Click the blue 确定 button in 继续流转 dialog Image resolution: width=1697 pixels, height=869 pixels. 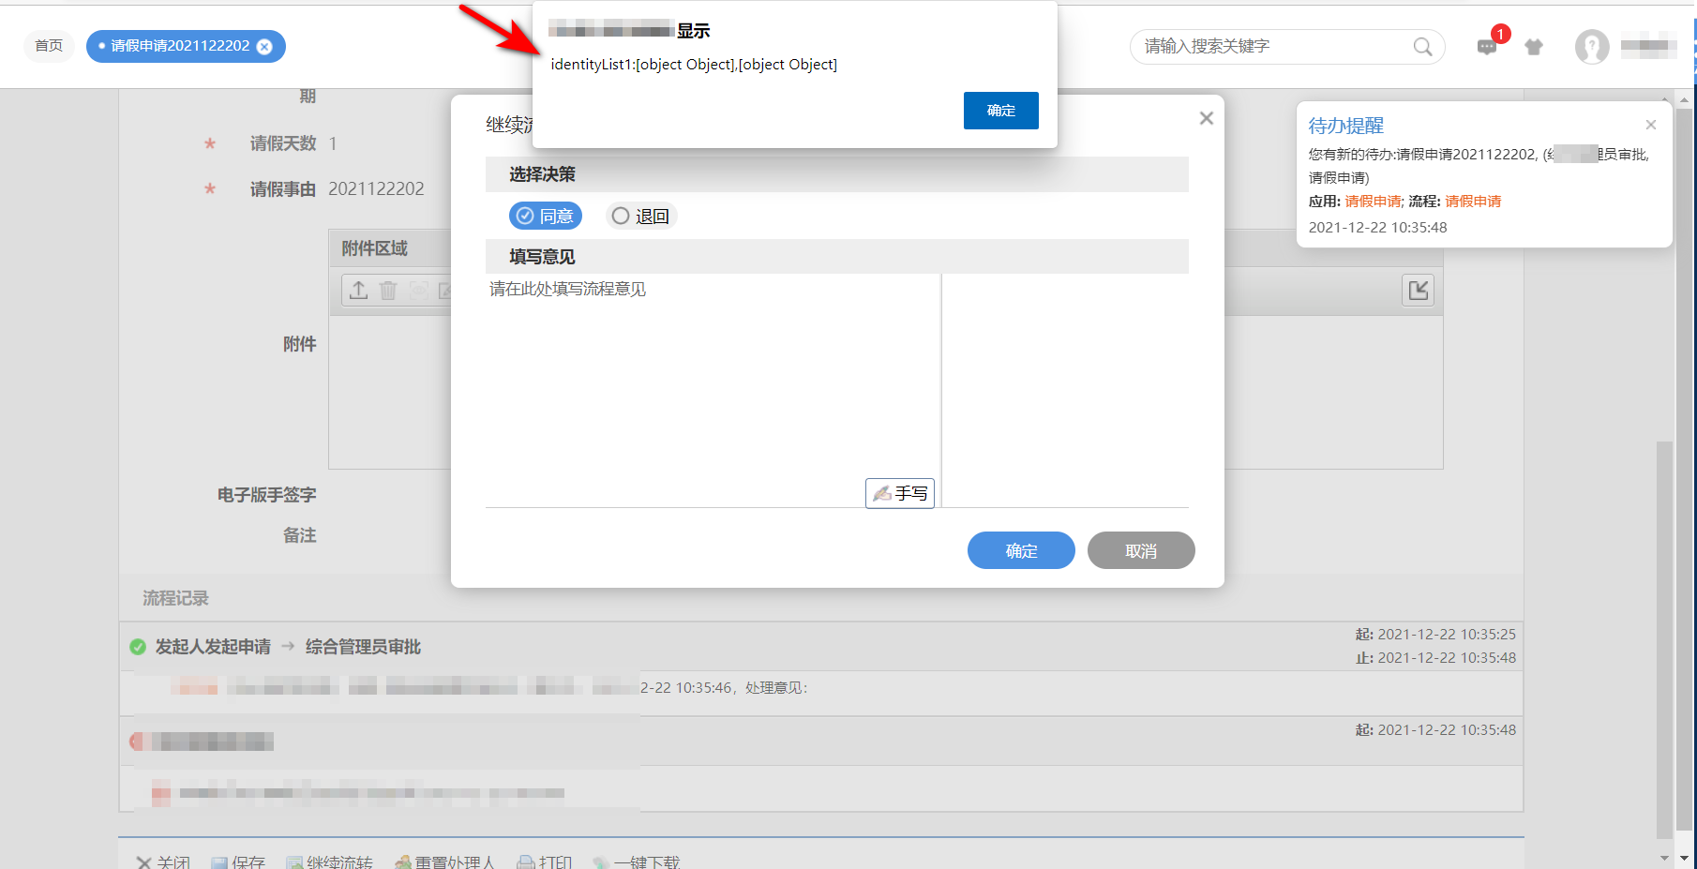point(1021,550)
